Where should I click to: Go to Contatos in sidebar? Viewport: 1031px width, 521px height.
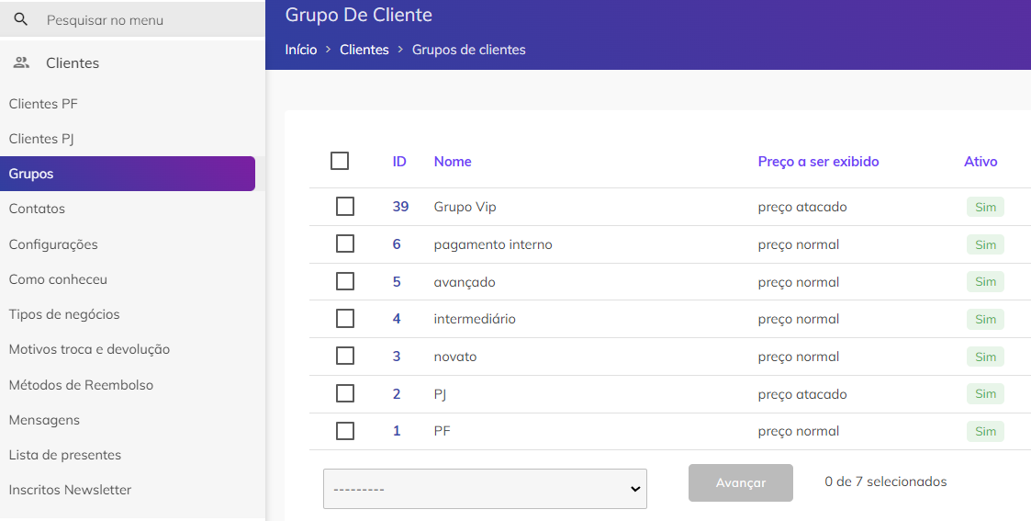pos(37,209)
